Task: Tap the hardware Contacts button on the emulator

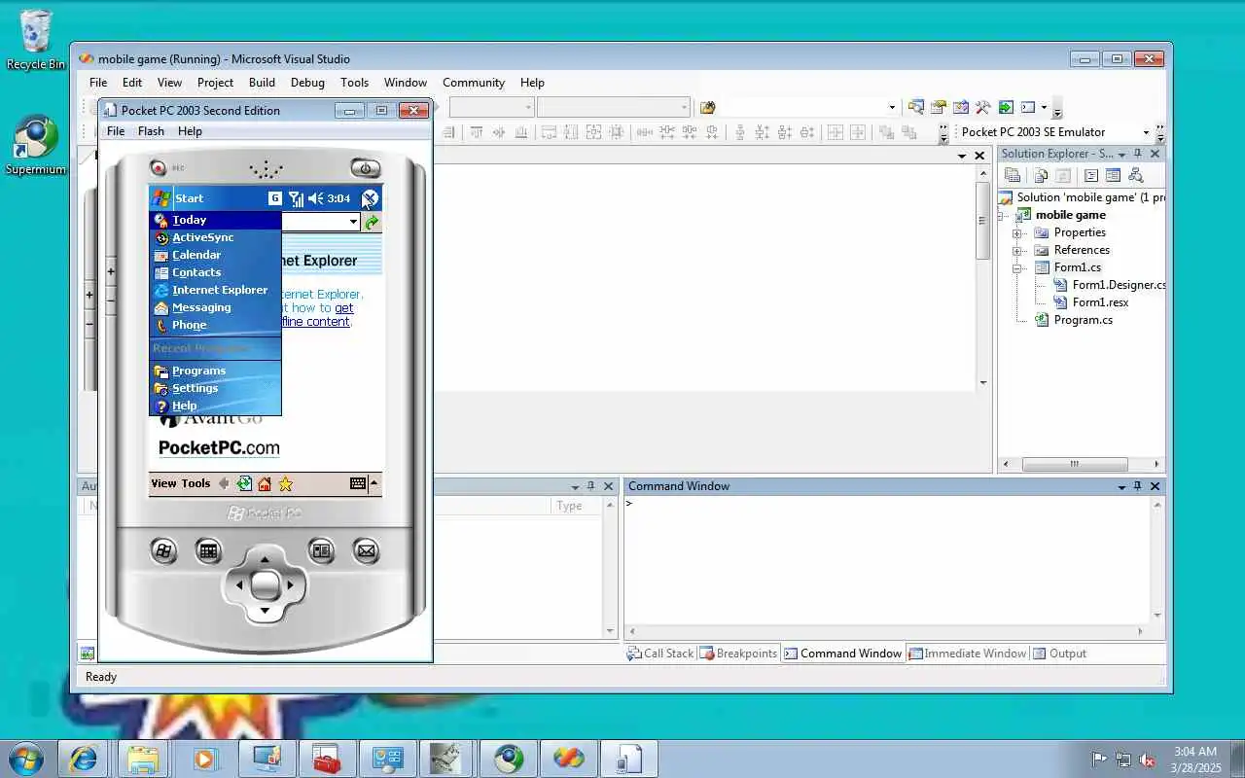Action: [322, 551]
